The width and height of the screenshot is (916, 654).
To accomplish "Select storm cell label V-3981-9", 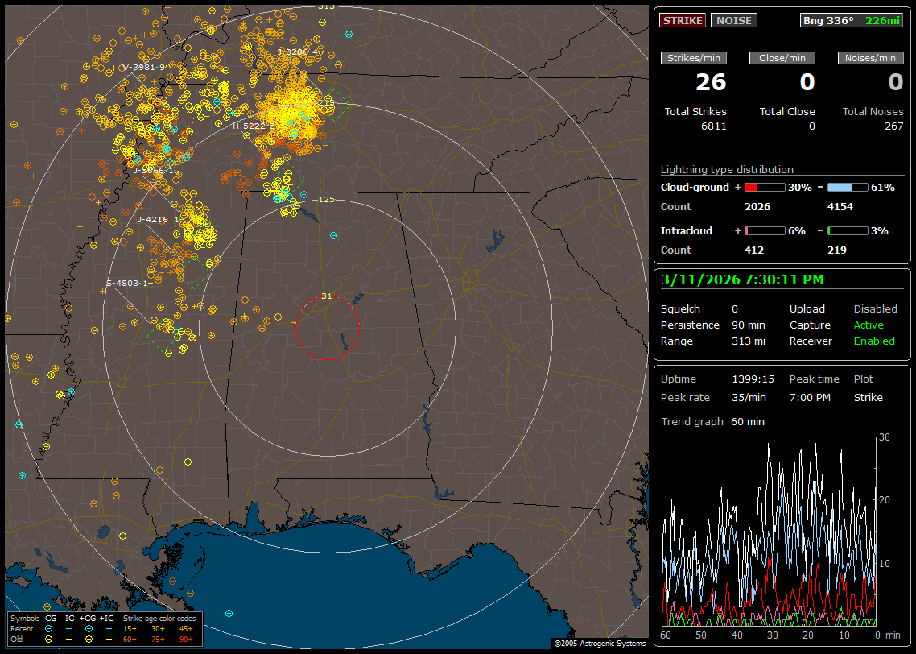I will pyautogui.click(x=144, y=67).
